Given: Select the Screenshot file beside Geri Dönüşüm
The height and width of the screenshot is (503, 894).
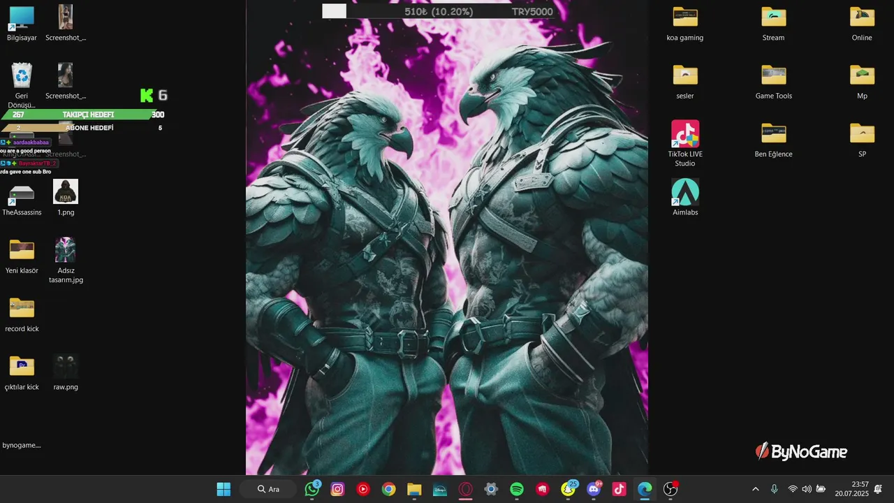Looking at the screenshot, I should click(66, 82).
